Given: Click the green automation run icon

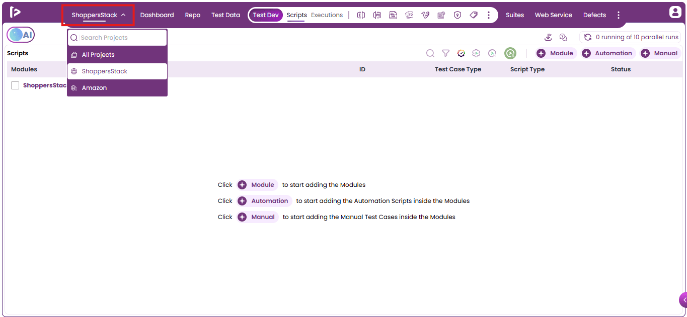Looking at the screenshot, I should tap(510, 53).
